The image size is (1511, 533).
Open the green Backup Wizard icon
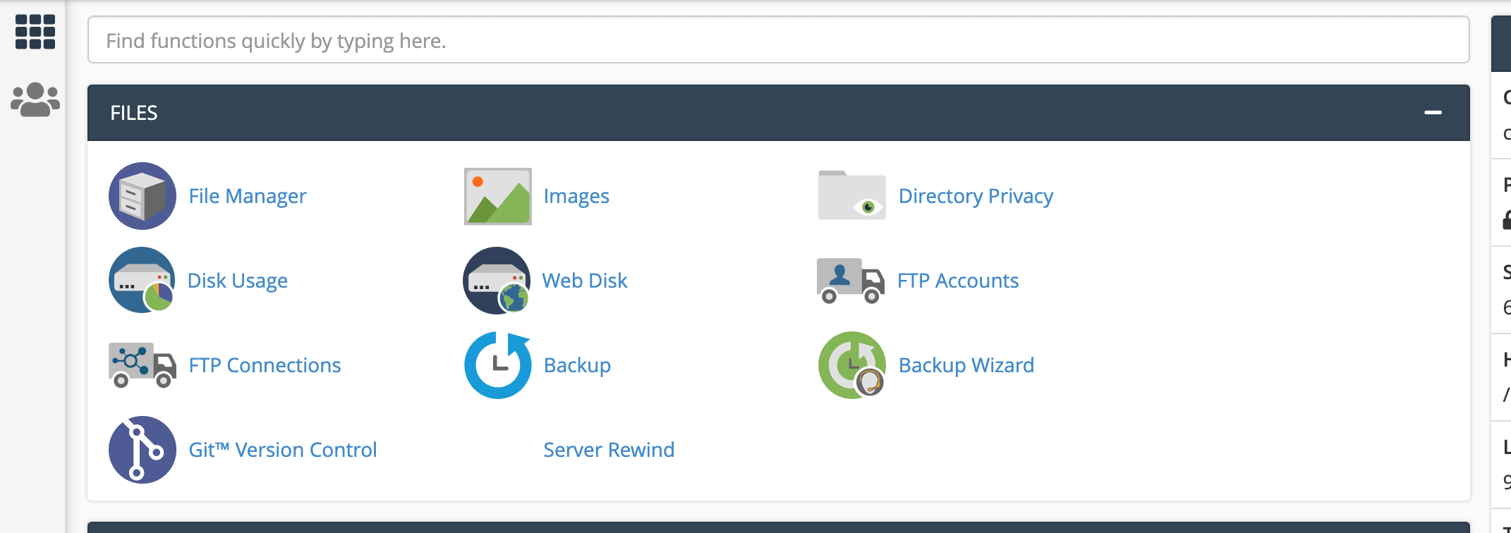coord(851,365)
